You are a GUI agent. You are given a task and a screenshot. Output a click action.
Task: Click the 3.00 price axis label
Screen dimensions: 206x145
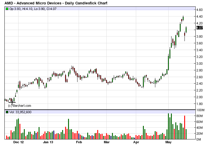[200, 64]
